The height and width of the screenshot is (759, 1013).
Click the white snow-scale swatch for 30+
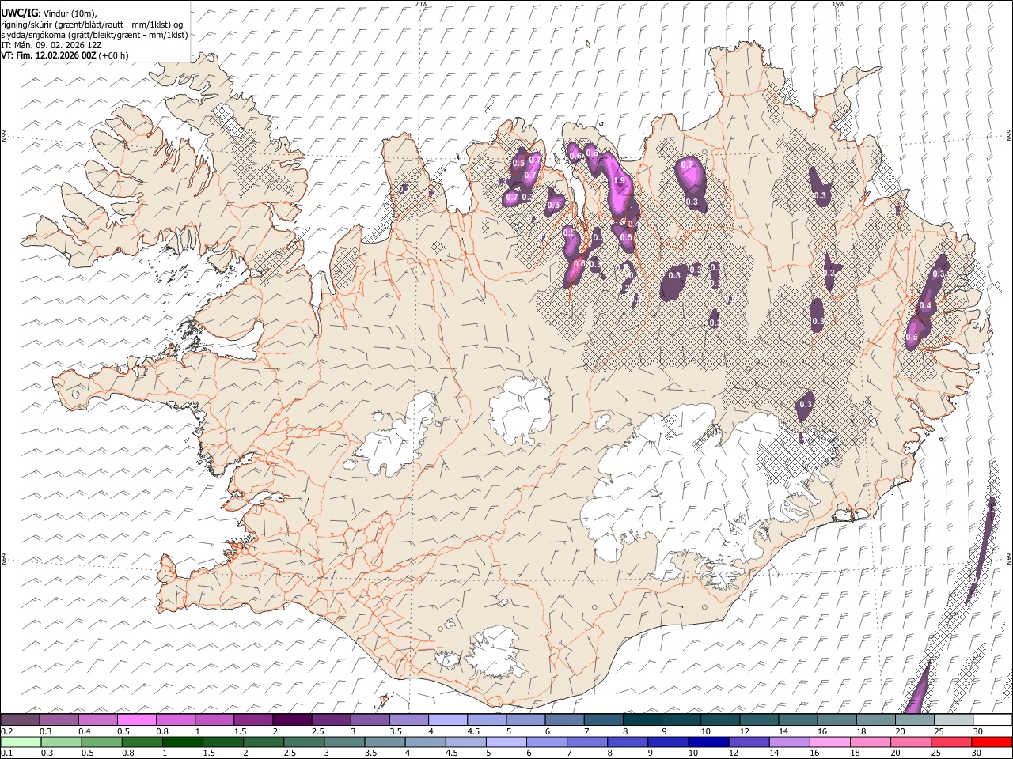point(991,719)
